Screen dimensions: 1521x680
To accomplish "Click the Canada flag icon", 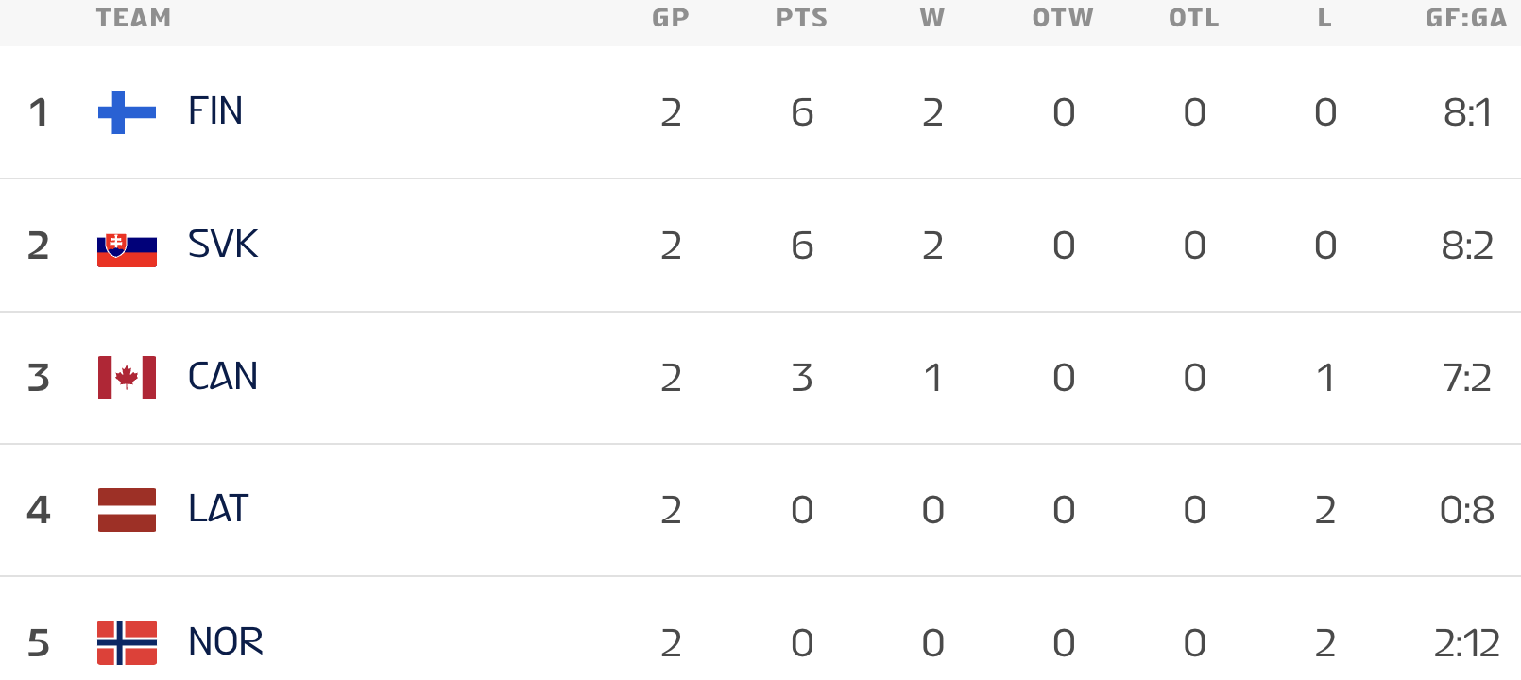I will click(x=127, y=378).
